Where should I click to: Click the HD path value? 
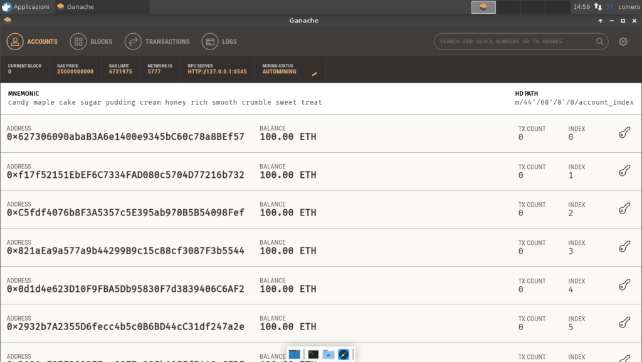click(x=574, y=102)
